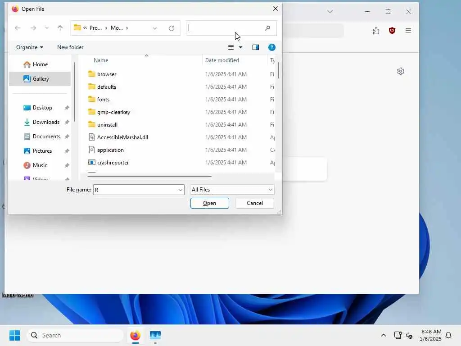Refresh the current folder listing
The height and width of the screenshot is (346, 461).
[x=172, y=28]
